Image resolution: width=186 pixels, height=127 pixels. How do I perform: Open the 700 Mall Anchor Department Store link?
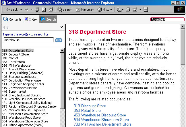coord(102,124)
